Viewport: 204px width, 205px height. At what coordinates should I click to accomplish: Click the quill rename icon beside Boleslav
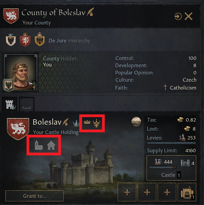(x=65, y=122)
